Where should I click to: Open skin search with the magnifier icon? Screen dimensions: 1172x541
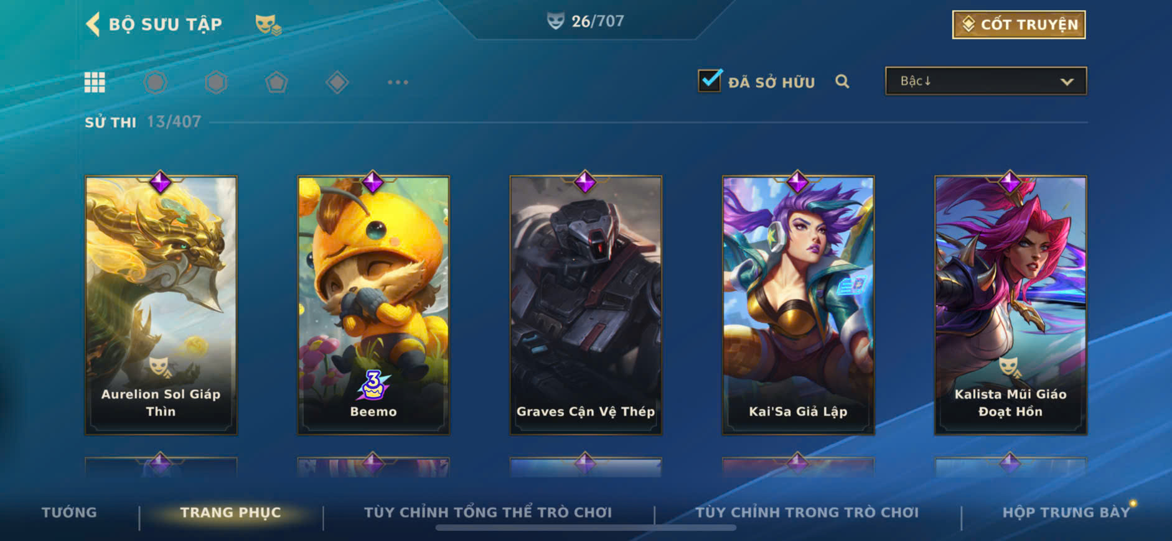(842, 81)
